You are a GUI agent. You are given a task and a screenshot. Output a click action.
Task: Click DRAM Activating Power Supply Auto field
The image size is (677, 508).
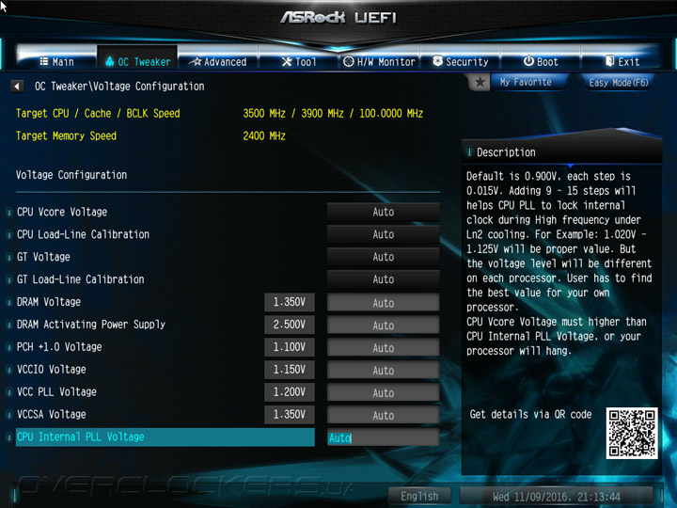pyautogui.click(x=383, y=325)
